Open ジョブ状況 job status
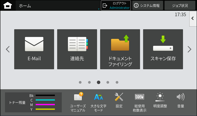This screenshot has width=197, height=116. pyautogui.click(x=180, y=6)
